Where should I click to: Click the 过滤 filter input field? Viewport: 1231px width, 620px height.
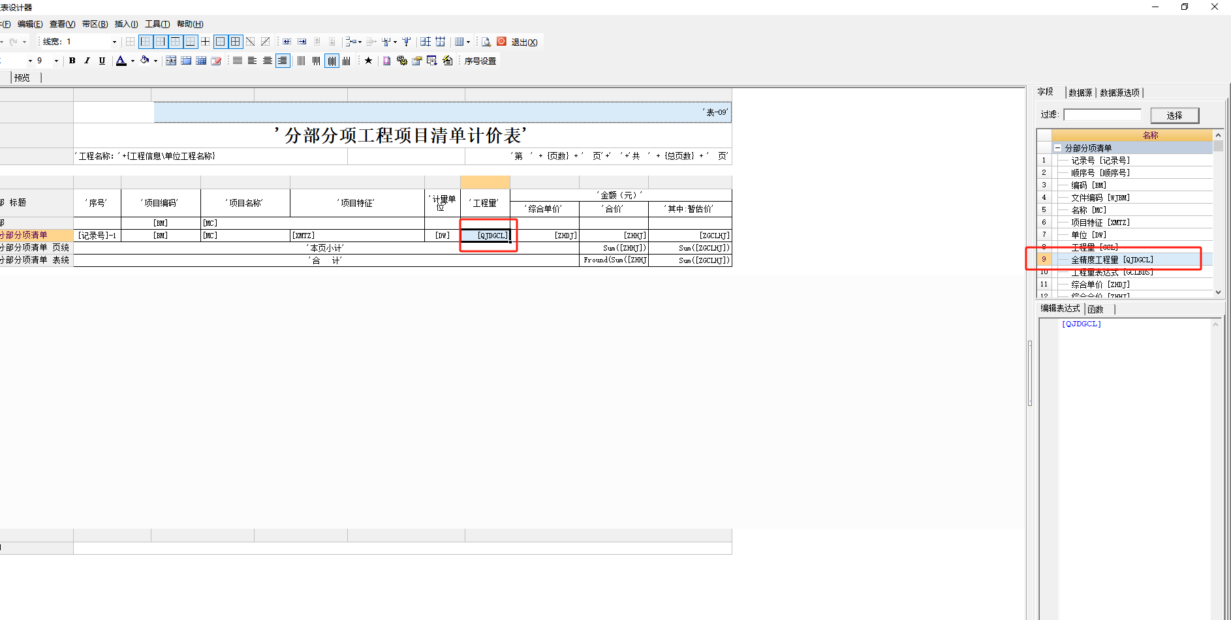1102,115
